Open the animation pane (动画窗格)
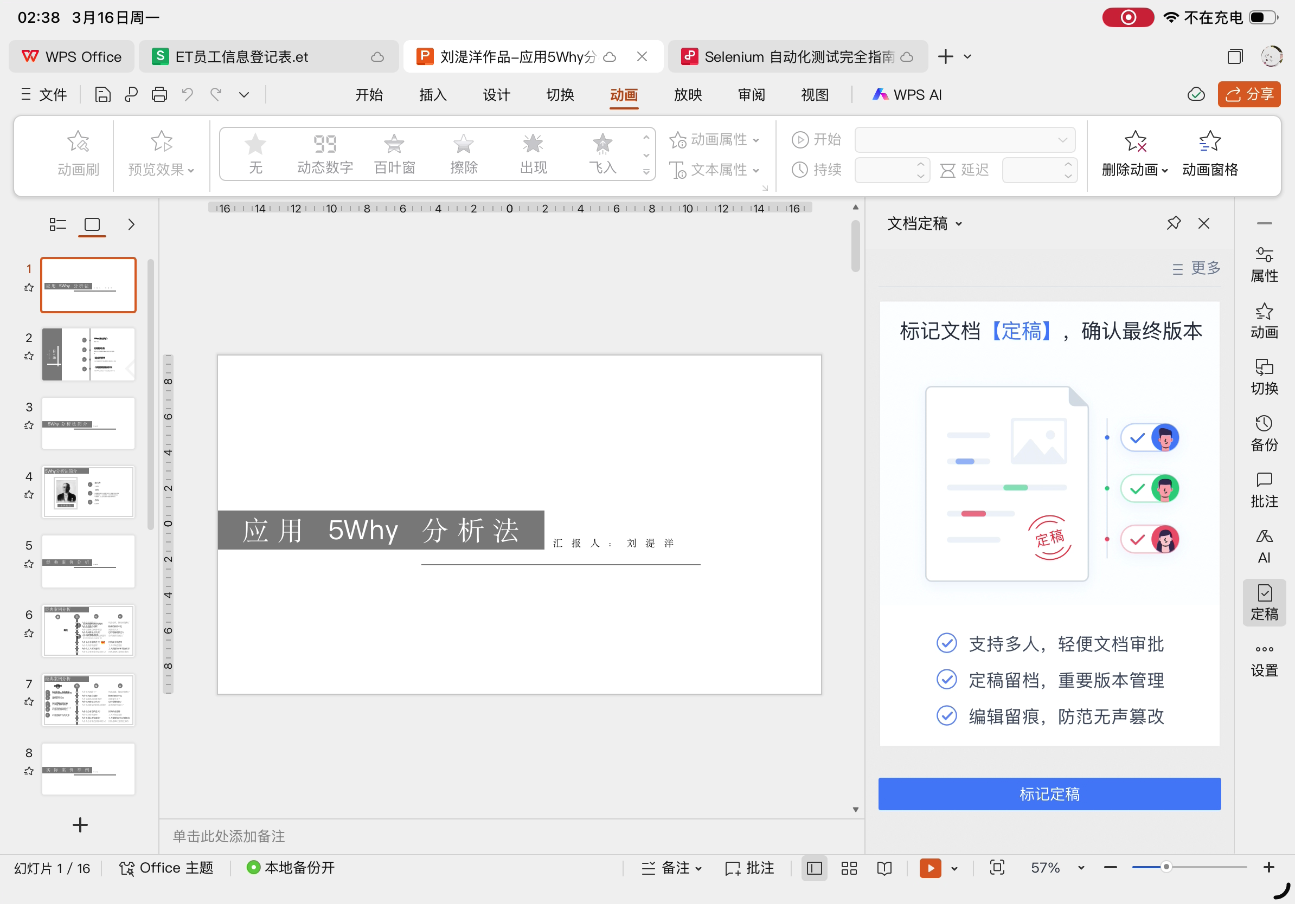 pos(1209,152)
